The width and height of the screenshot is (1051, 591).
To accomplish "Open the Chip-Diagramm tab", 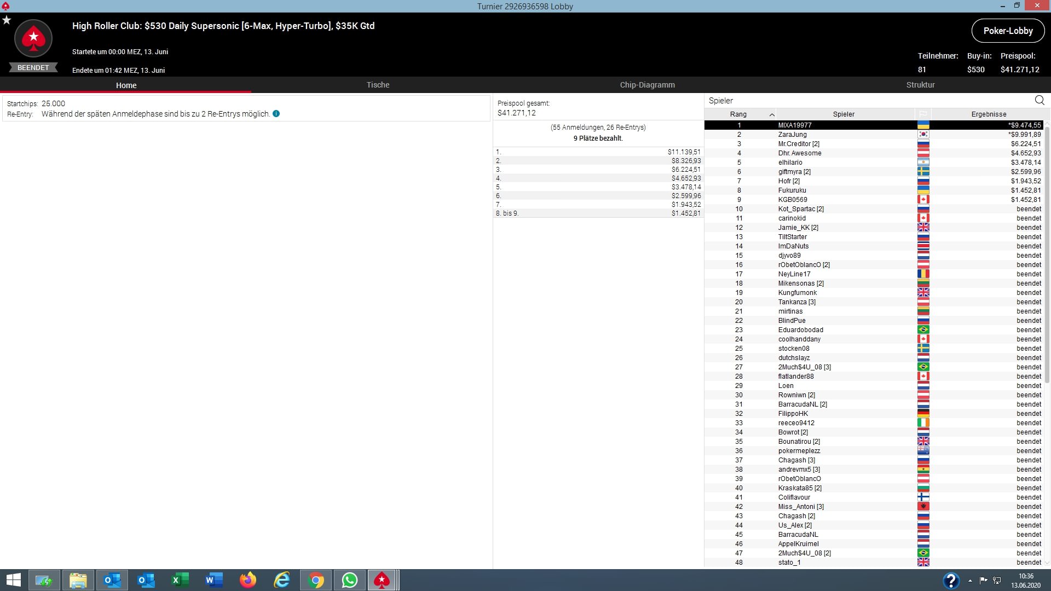I will click(x=647, y=85).
